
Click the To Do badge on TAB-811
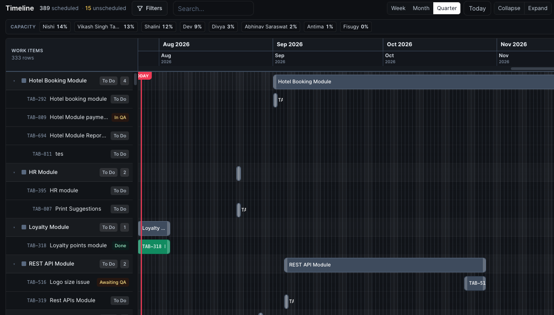[120, 154]
